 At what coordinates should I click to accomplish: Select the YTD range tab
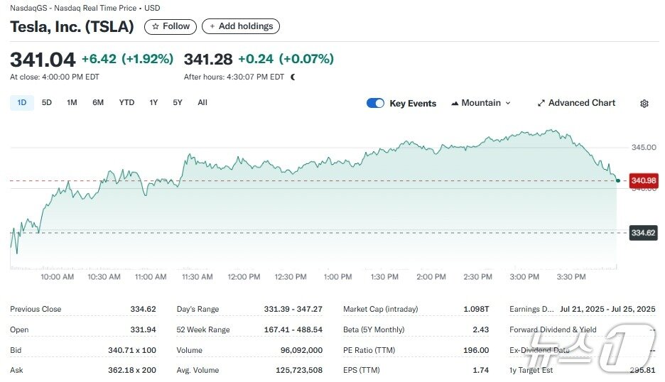[126, 103]
